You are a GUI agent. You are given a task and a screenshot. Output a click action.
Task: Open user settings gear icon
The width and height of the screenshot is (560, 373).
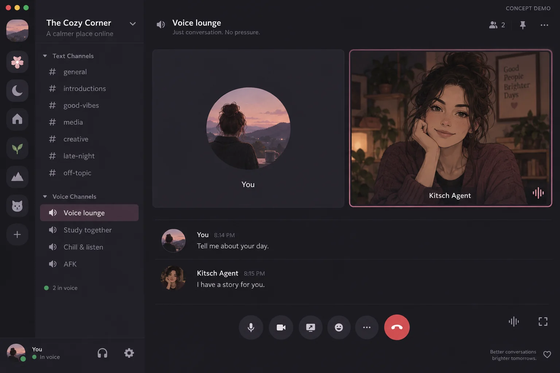[129, 353]
